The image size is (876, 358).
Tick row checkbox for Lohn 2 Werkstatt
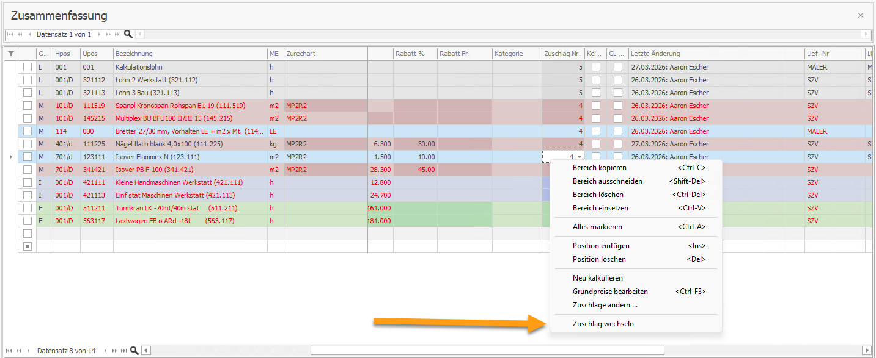pyautogui.click(x=27, y=80)
